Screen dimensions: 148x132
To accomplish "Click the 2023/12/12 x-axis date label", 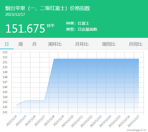I will (x=86, y=121).
